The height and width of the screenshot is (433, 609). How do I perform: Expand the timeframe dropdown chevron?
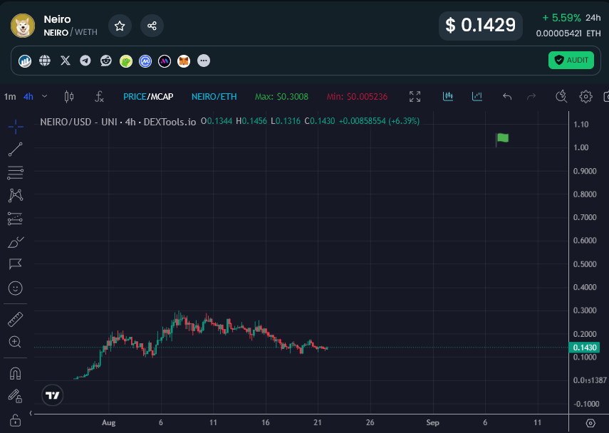(x=45, y=96)
